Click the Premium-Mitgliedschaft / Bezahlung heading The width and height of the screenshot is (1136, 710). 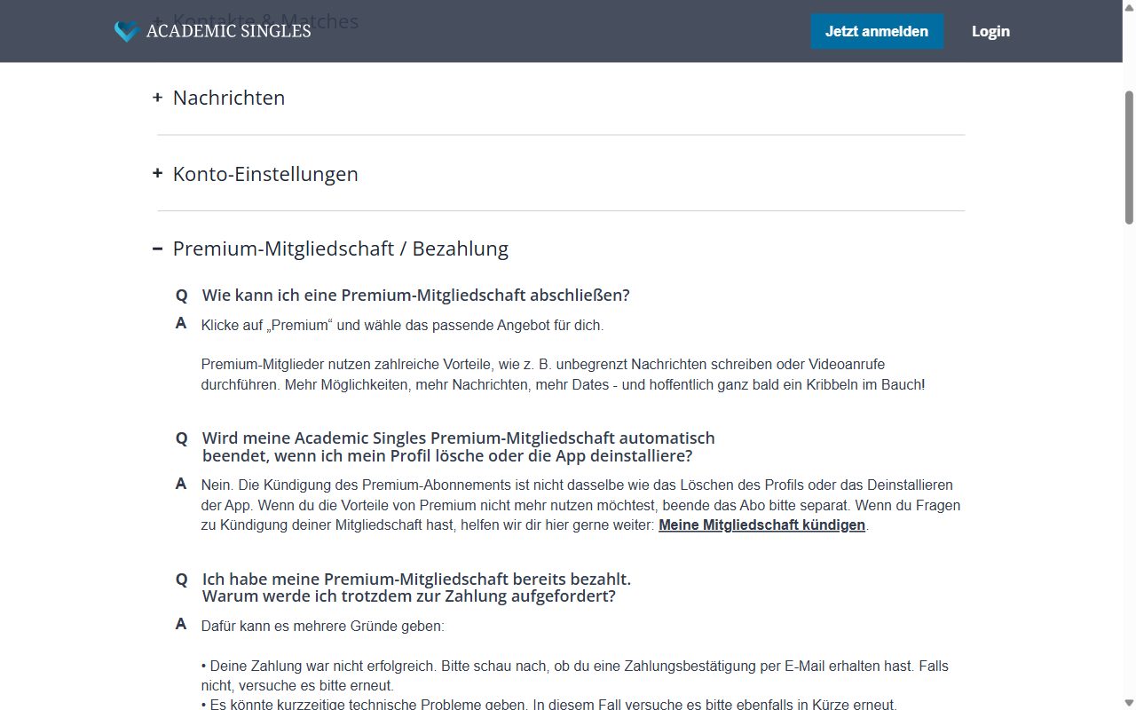coord(341,248)
